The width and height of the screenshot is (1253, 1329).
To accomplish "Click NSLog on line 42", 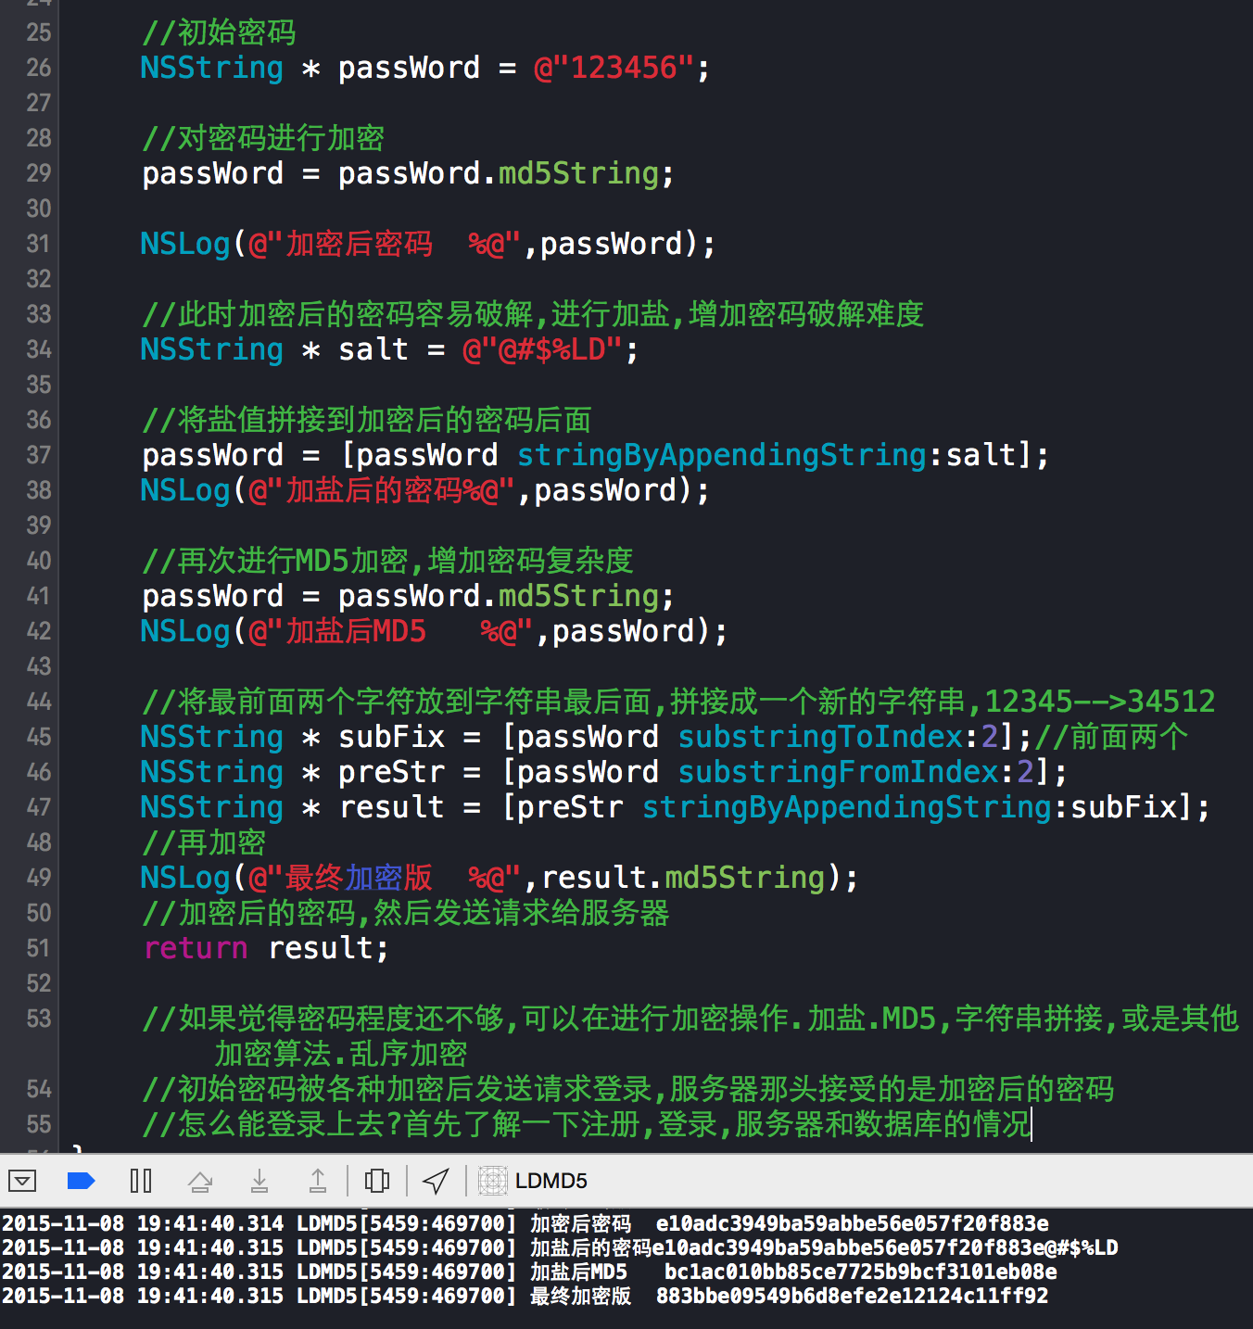I will click(x=185, y=631).
